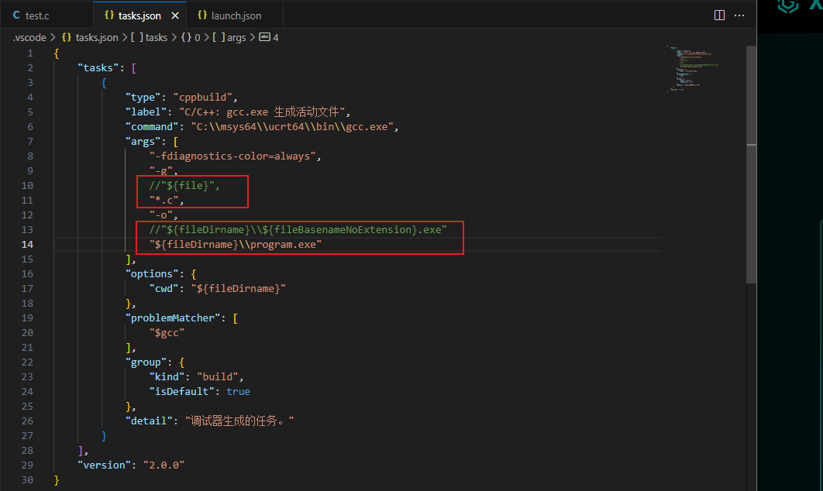The width and height of the screenshot is (823, 491).
Task: Click the braces icon on tasks.json tab
Action: (x=109, y=15)
